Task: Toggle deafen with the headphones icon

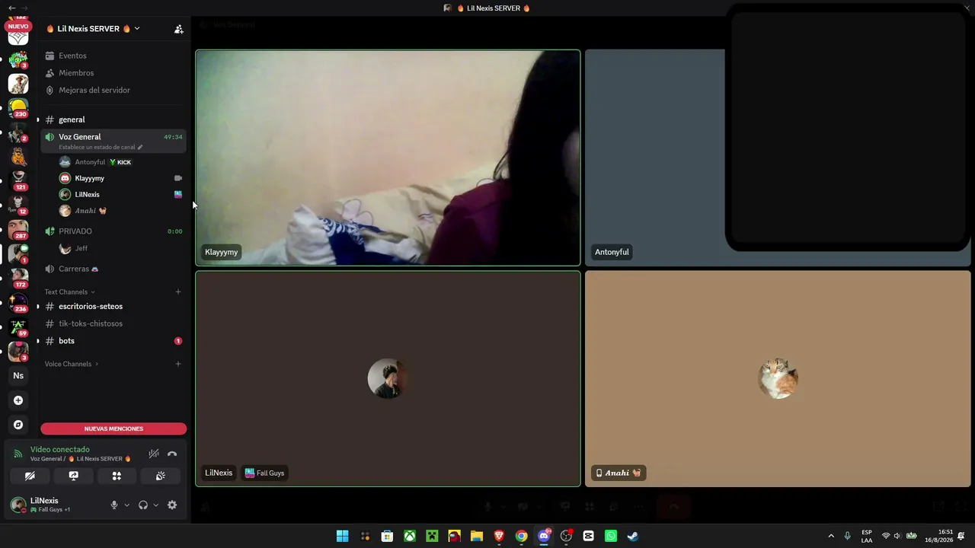Action: 143,505
